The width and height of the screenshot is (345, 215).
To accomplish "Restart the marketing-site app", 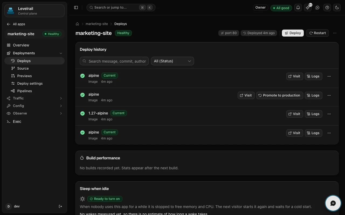I will click(x=318, y=33).
